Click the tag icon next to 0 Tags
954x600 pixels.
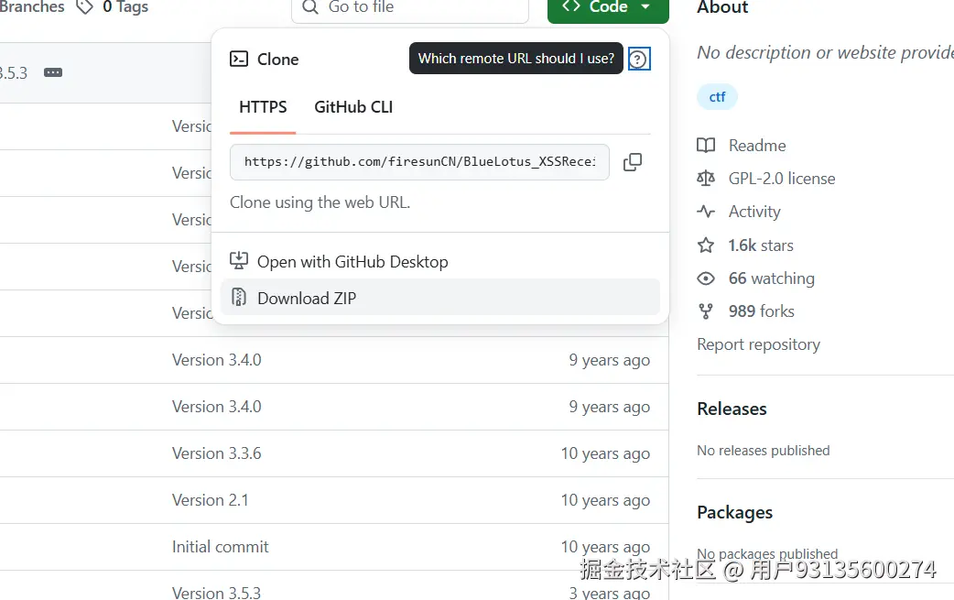(84, 6)
